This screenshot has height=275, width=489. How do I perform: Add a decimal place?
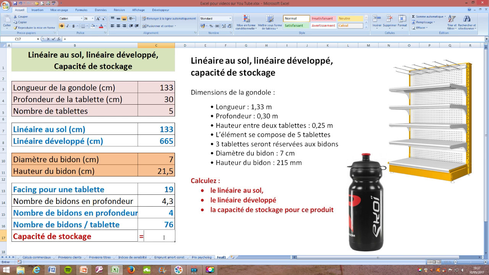[x=223, y=26]
